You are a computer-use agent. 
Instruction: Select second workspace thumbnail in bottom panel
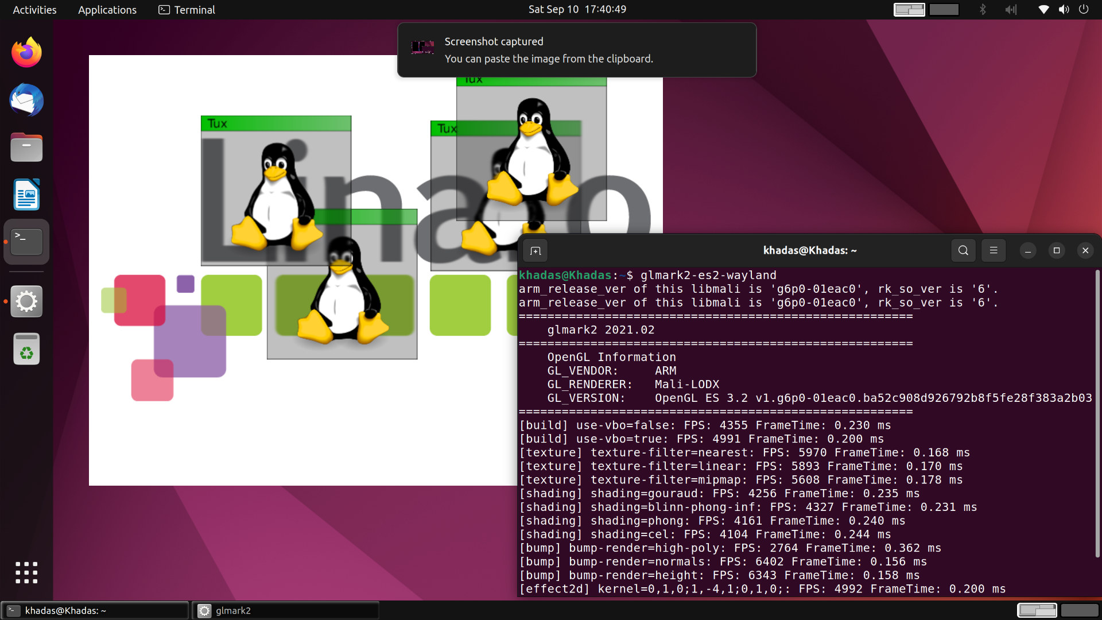coord(1080,610)
